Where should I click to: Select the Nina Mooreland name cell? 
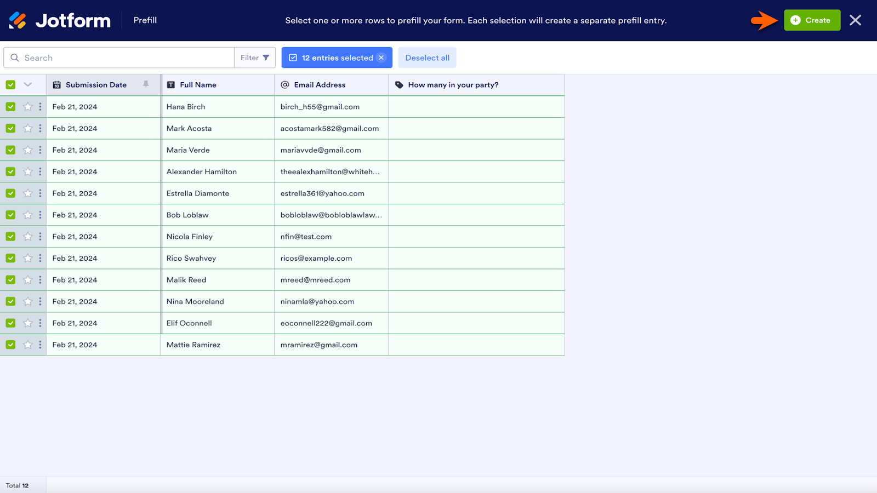pyautogui.click(x=218, y=301)
